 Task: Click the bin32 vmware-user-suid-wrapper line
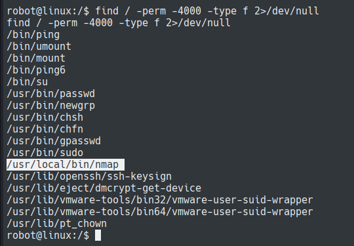pos(160,200)
